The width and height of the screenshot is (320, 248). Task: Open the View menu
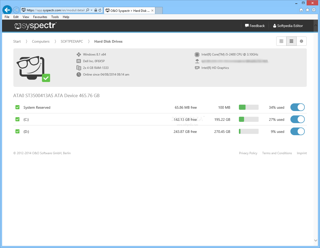(x=26, y=17)
